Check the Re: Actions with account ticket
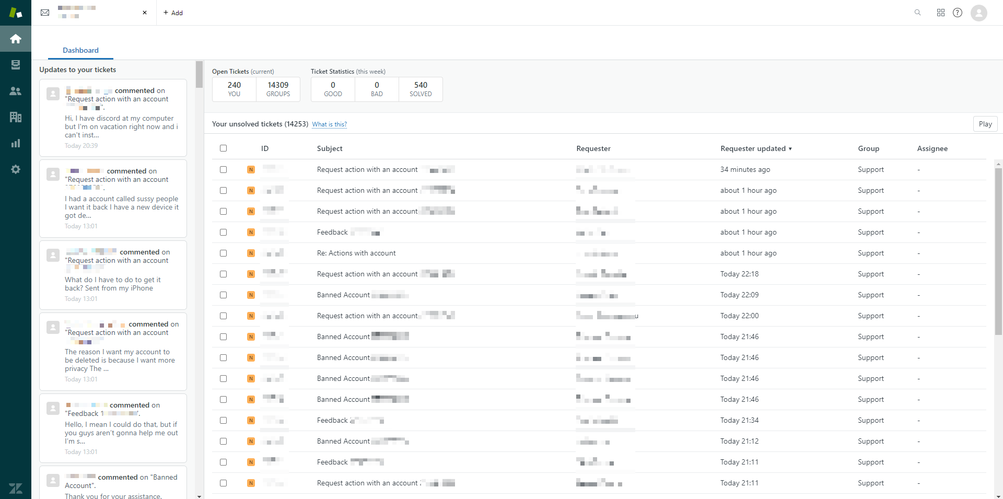 coord(223,253)
